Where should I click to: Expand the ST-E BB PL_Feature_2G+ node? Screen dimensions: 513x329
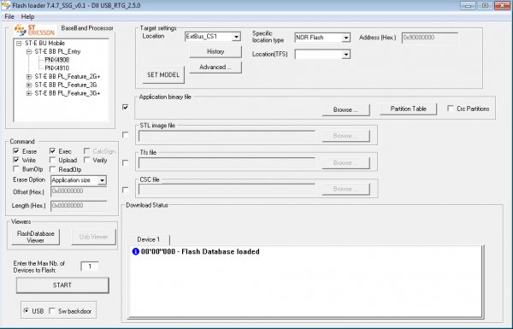tap(29, 77)
